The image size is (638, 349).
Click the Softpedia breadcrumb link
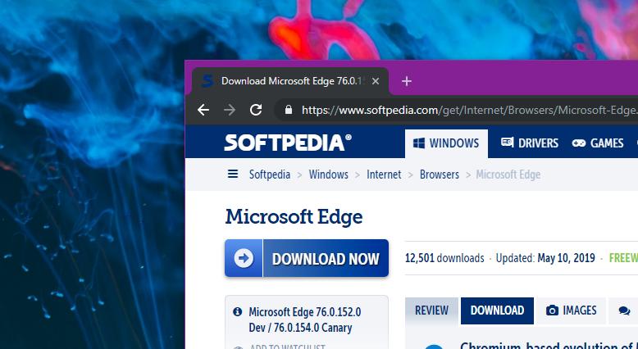pos(270,174)
